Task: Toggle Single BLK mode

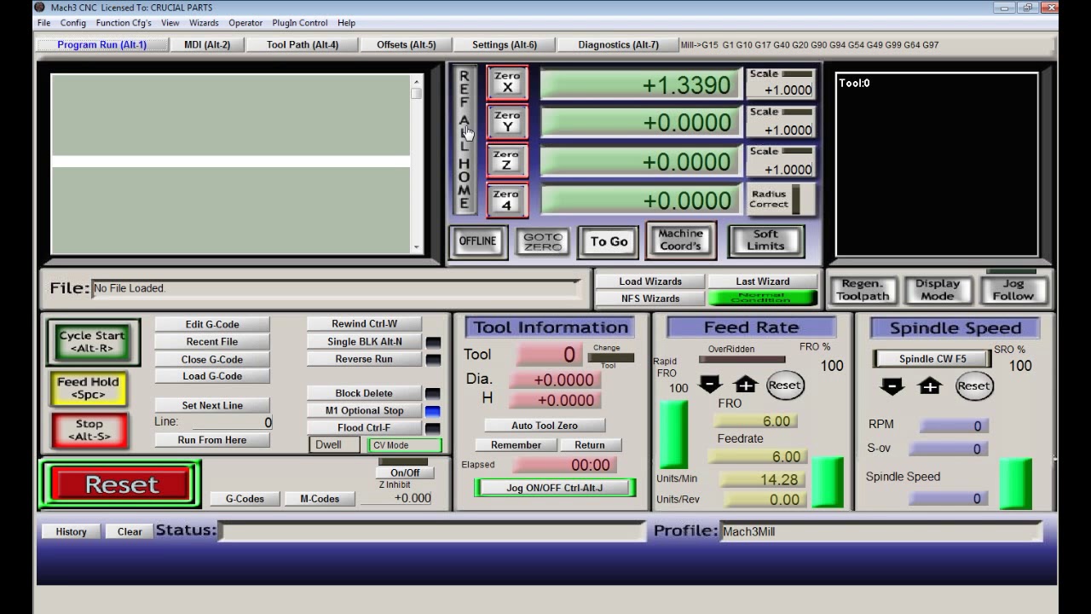Action: click(364, 342)
